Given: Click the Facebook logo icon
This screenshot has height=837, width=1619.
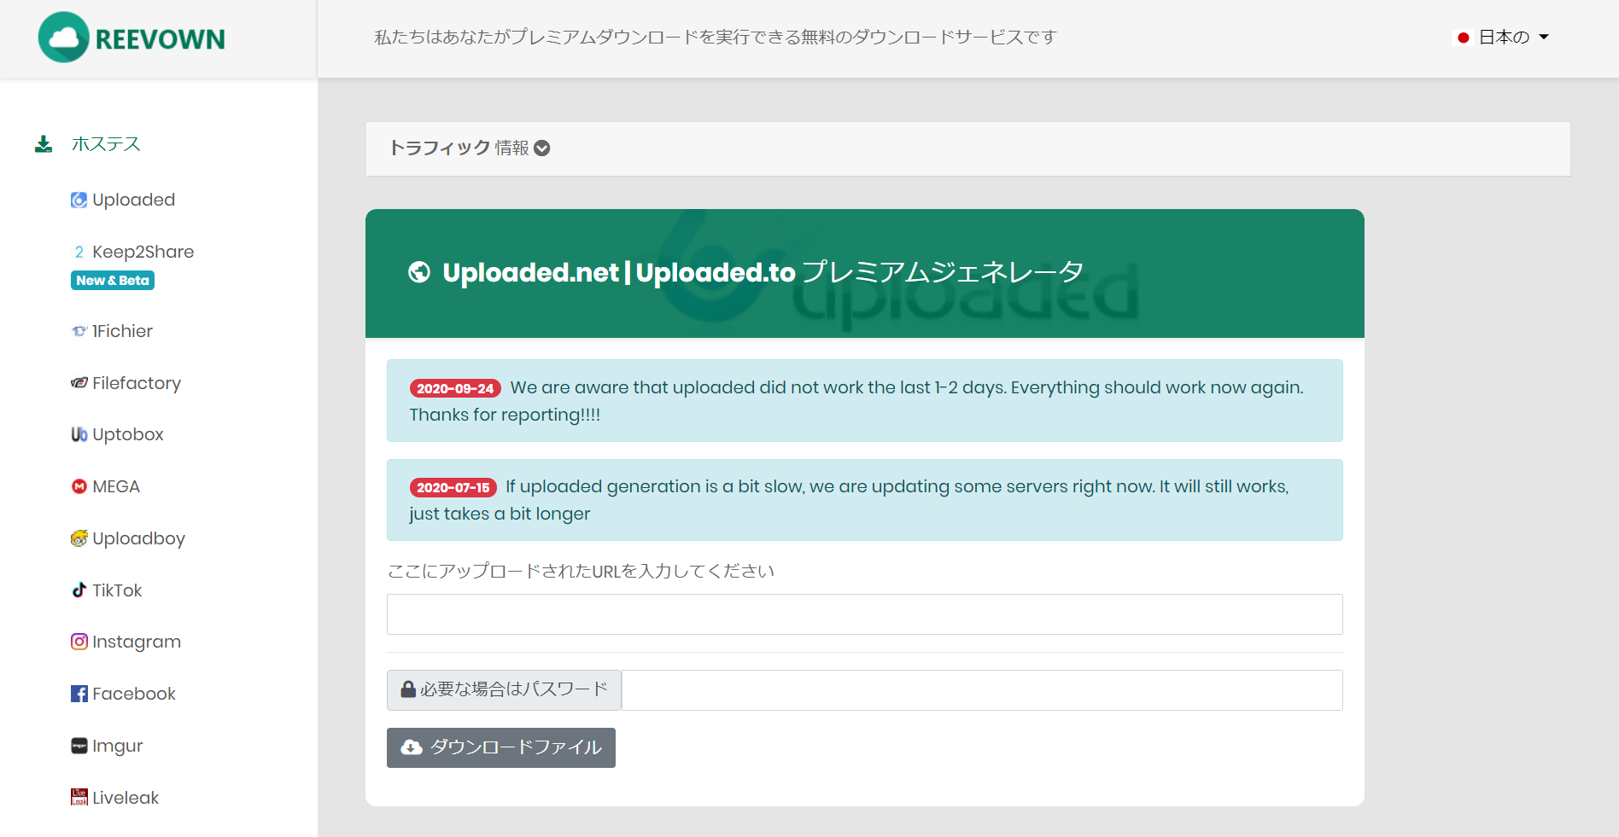Looking at the screenshot, I should (79, 694).
